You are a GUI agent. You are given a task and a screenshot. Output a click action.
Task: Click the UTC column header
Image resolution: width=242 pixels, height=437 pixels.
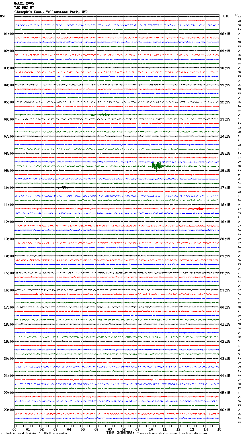point(226,16)
